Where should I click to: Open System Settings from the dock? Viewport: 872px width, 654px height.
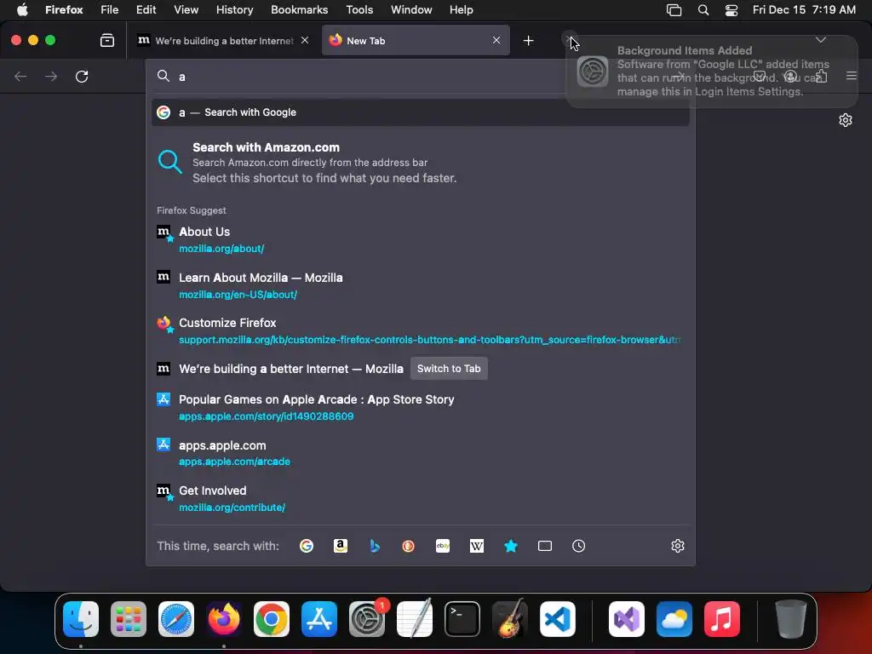tap(367, 619)
